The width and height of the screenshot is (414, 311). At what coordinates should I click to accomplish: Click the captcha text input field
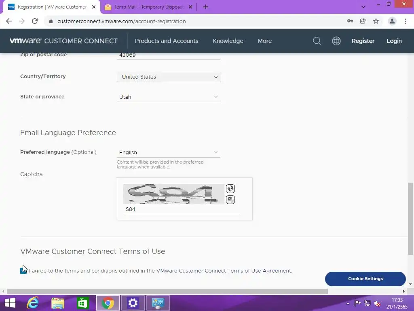182,209
